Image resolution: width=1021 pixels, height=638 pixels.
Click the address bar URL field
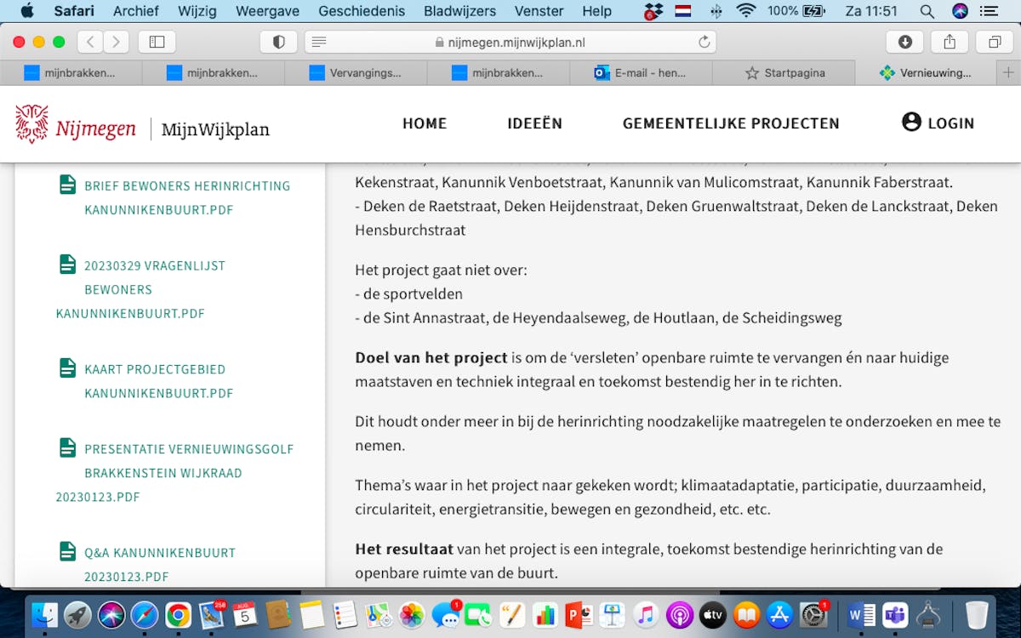click(x=510, y=43)
